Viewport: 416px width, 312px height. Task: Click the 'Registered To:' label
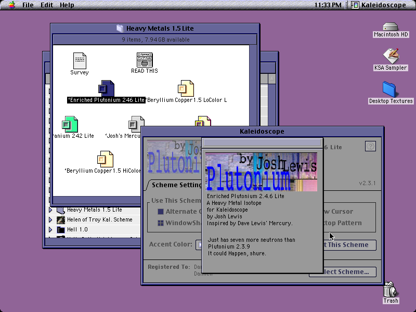(169, 267)
